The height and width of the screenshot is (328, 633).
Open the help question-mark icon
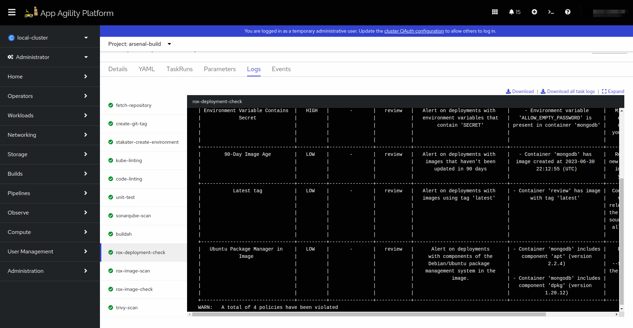(x=567, y=12)
